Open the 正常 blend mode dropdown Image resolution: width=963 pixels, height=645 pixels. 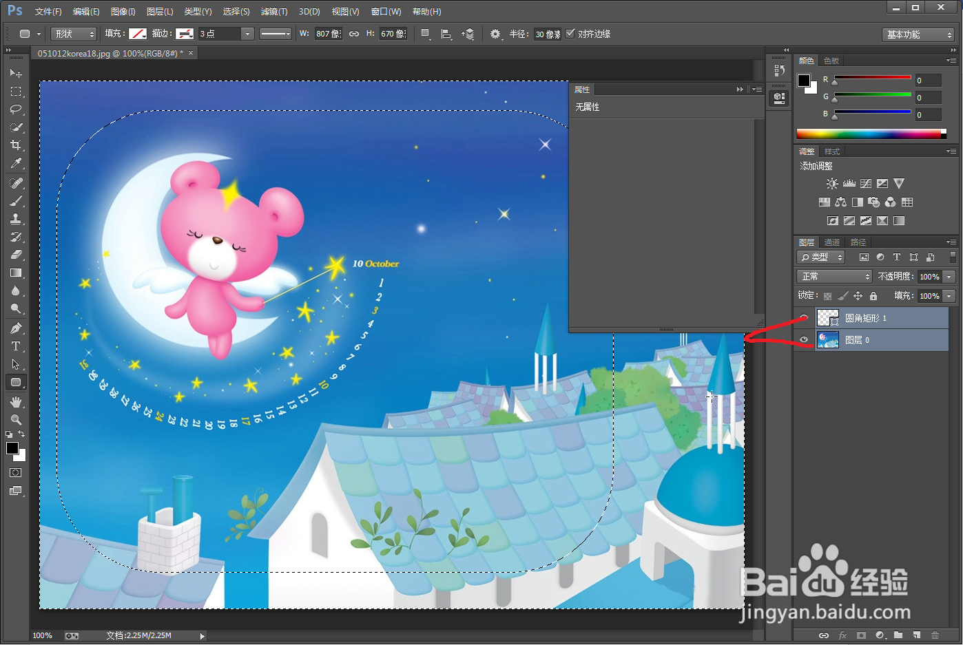tap(834, 276)
